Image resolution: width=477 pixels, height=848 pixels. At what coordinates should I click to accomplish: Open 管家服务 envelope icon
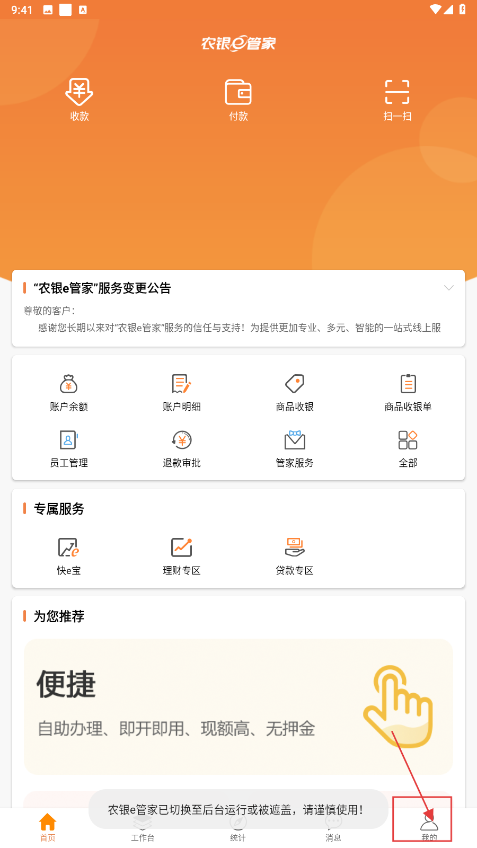(x=295, y=440)
